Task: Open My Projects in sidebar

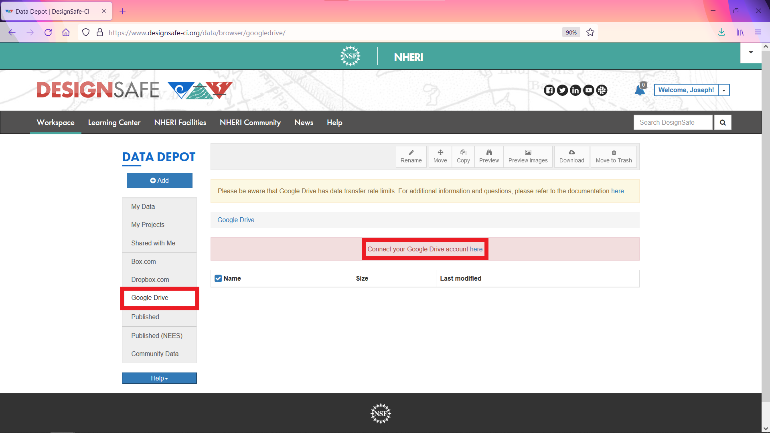Action: click(x=159, y=225)
